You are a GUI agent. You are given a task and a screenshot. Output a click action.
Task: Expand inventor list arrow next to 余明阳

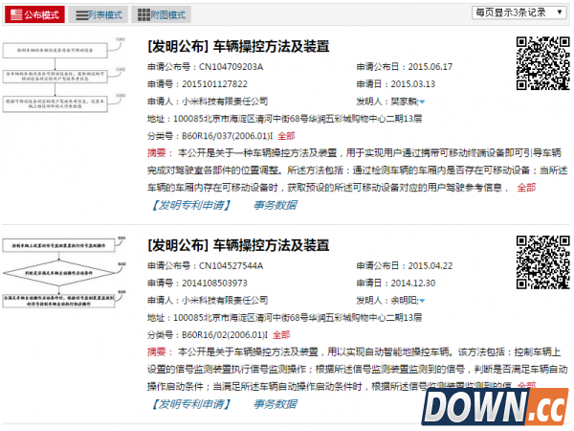click(422, 301)
